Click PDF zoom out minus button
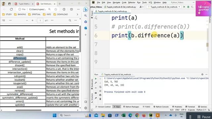This screenshot has width=212, height=119. click(27, 20)
